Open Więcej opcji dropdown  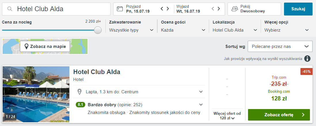[x=287, y=30]
